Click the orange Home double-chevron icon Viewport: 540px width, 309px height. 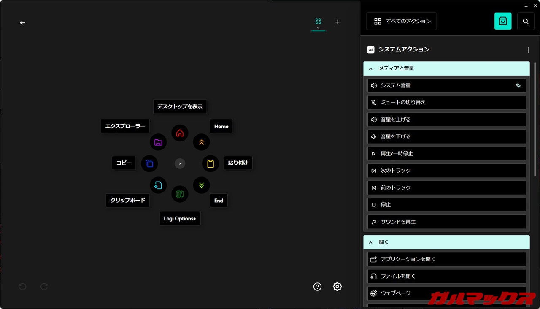click(x=201, y=142)
